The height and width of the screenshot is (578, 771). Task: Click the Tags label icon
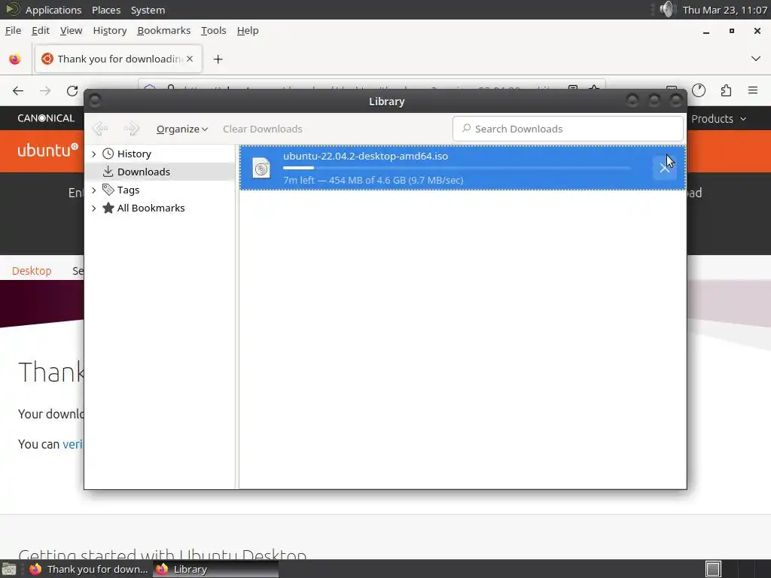click(x=108, y=190)
